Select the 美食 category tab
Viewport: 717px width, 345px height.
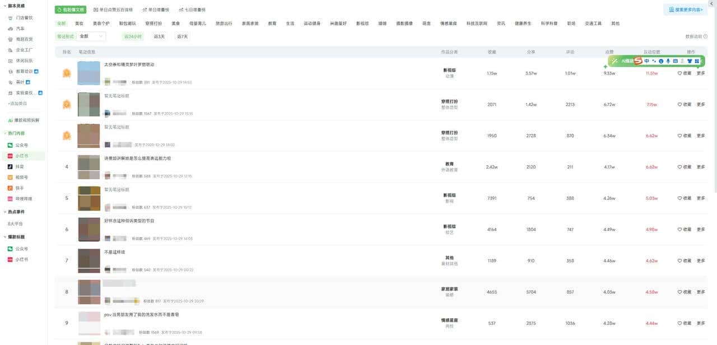(175, 24)
